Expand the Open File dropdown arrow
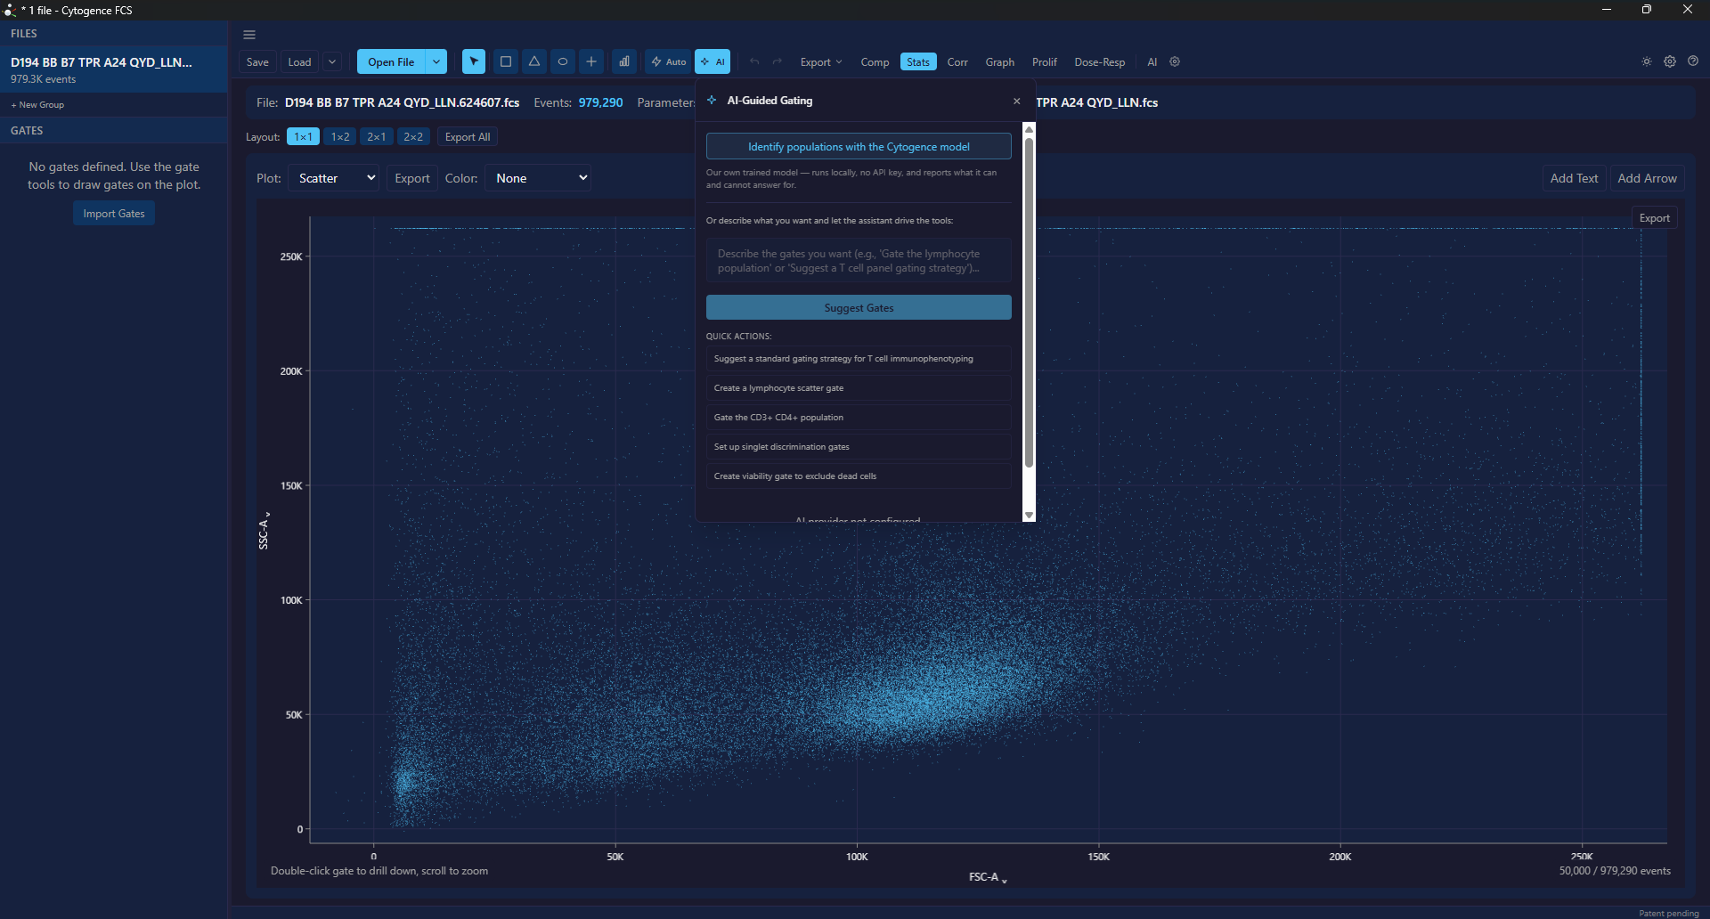Image resolution: width=1710 pixels, height=919 pixels. [436, 61]
